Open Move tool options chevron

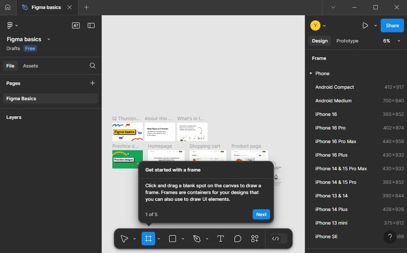coord(135,239)
